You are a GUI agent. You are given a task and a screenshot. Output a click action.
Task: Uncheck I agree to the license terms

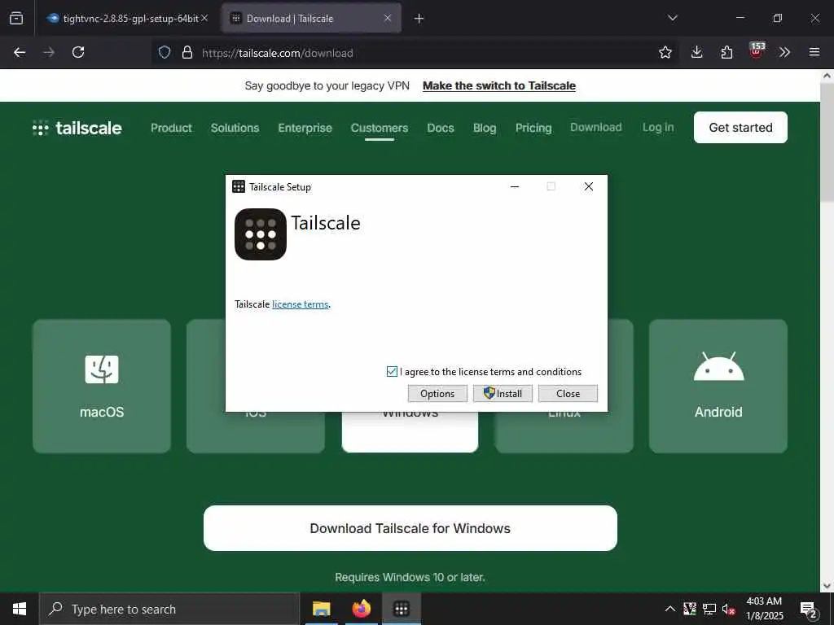tap(392, 371)
